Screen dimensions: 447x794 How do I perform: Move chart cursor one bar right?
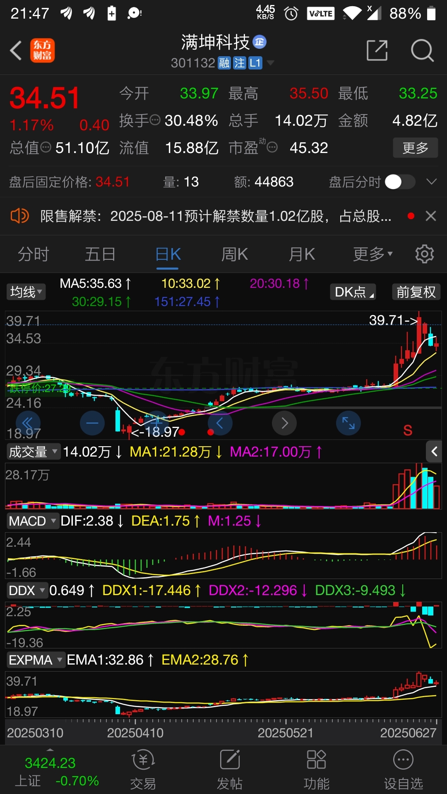coord(284,423)
